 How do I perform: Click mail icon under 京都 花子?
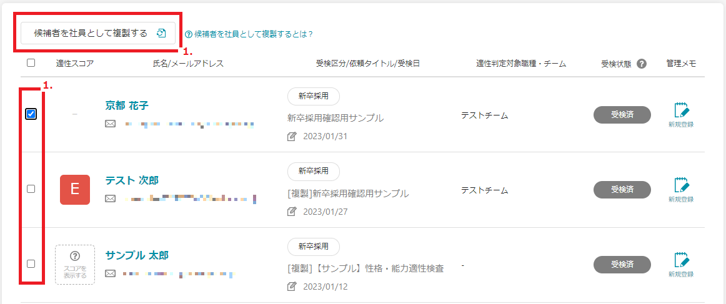110,124
